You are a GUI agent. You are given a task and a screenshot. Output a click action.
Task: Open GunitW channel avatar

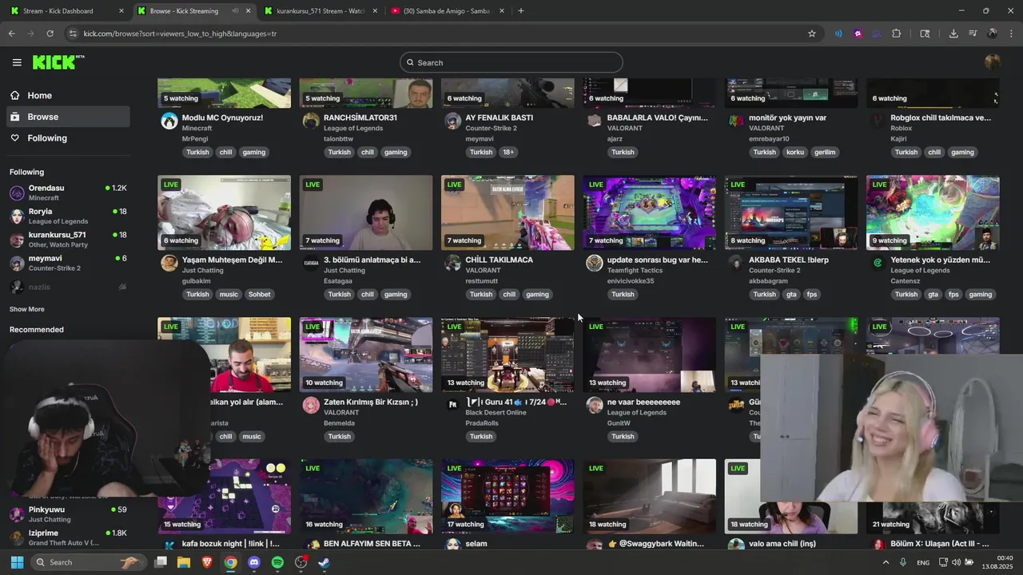(594, 405)
